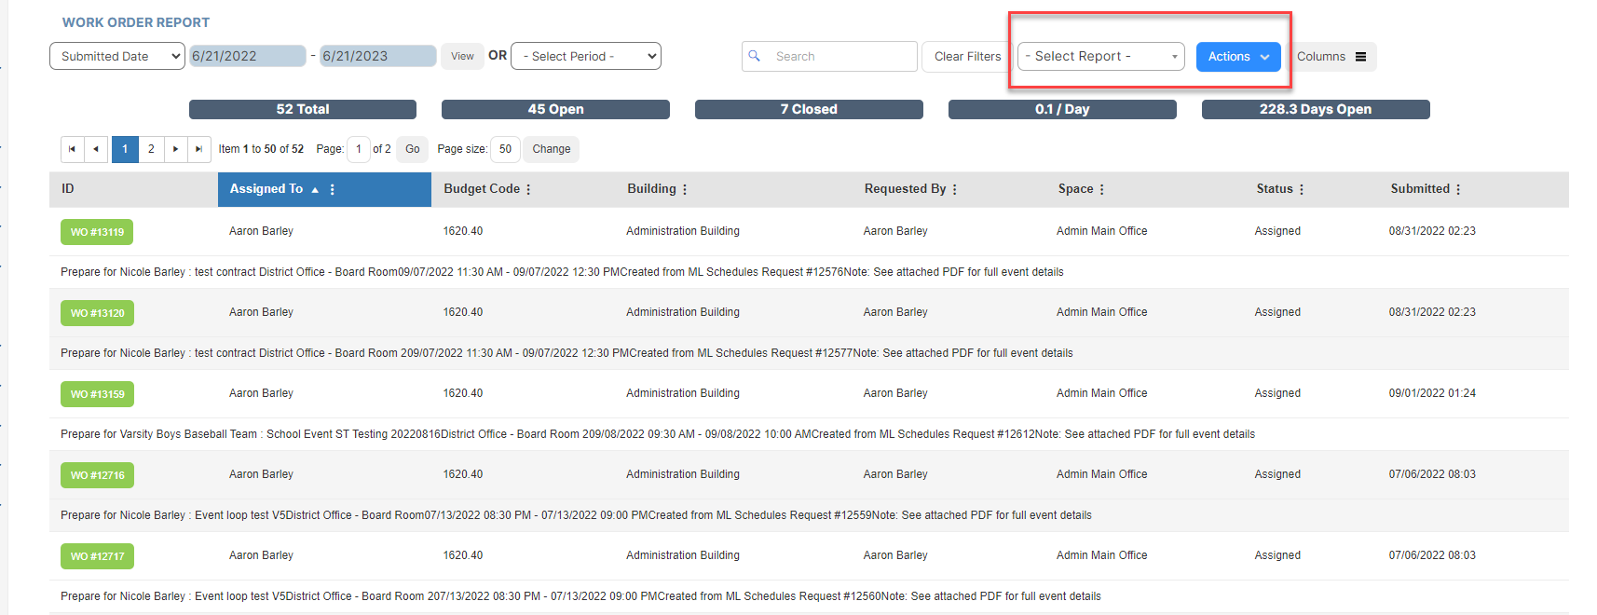Click the description mentioning Request #12576

point(562,272)
